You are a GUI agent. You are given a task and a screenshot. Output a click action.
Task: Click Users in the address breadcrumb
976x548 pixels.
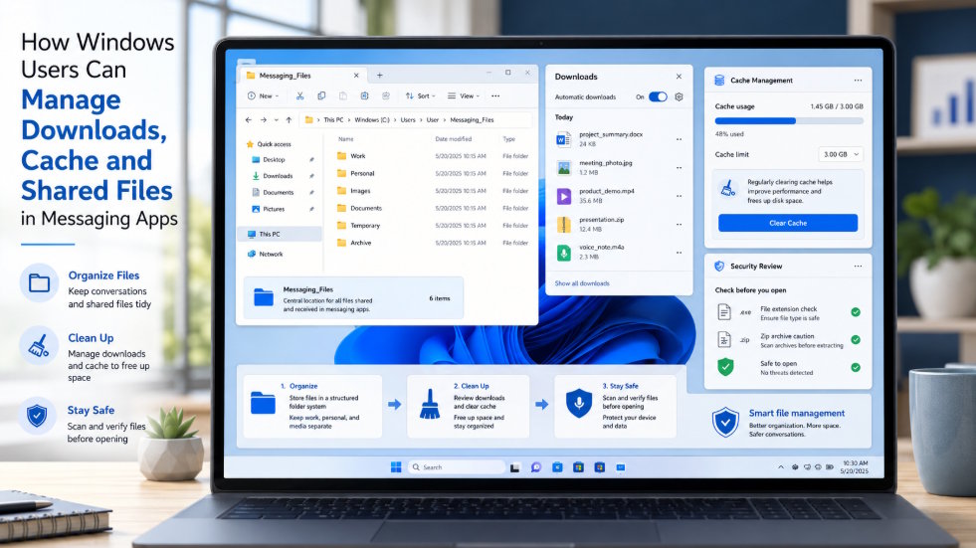[x=408, y=120]
